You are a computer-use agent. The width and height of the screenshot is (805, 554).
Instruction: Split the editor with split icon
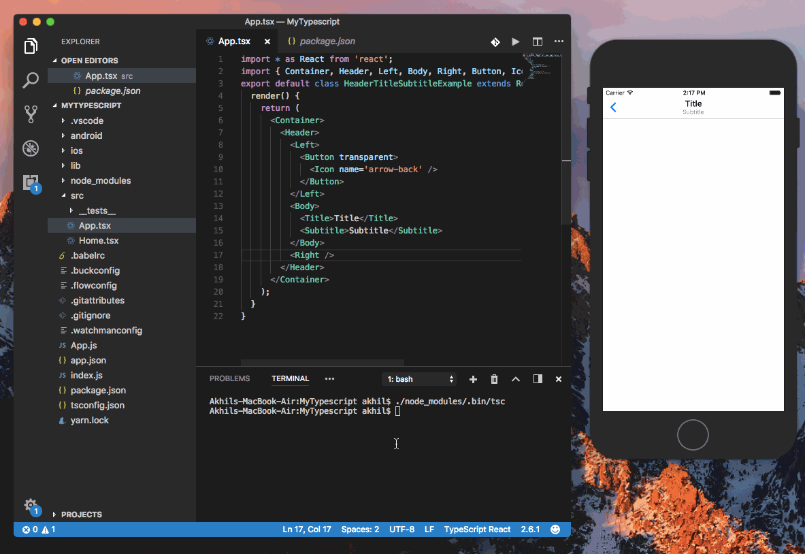tap(538, 42)
